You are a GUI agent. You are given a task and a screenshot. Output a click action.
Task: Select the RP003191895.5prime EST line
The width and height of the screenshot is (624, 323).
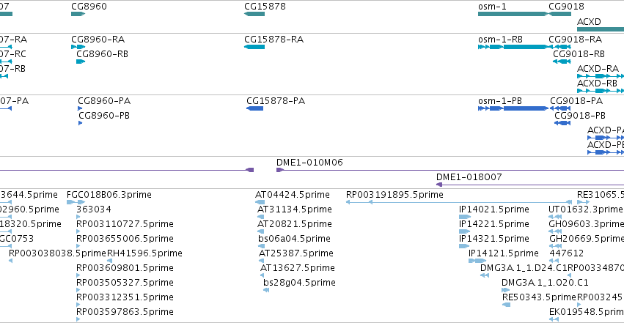(x=459, y=202)
